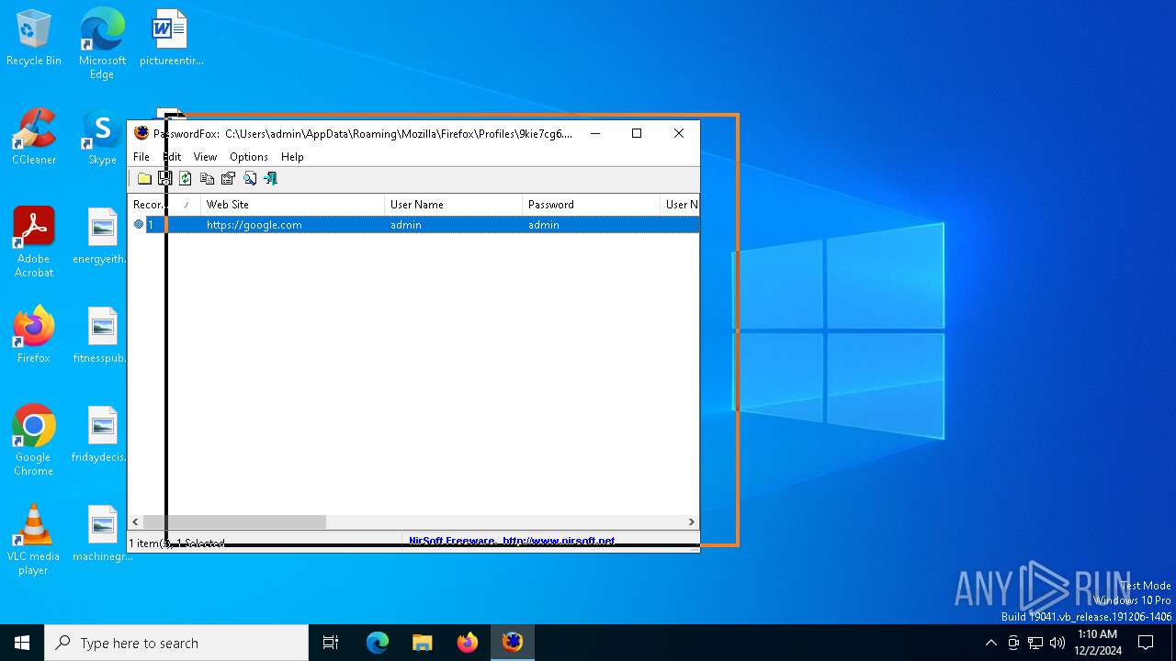Open the Options menu
The width and height of the screenshot is (1176, 661).
click(x=249, y=157)
